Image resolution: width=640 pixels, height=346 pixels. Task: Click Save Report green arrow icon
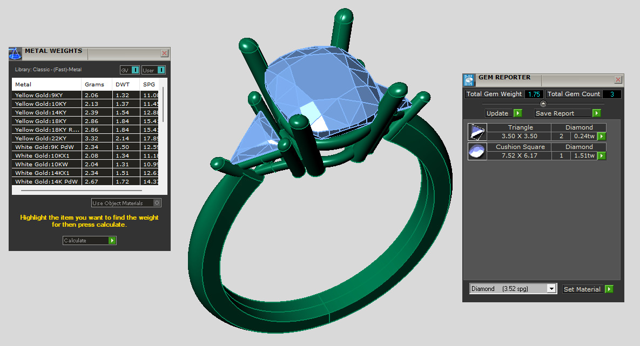pyautogui.click(x=596, y=113)
